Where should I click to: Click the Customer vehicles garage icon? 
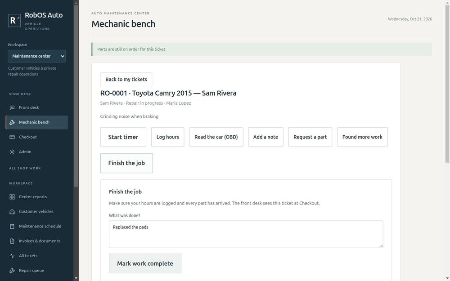[12, 212]
